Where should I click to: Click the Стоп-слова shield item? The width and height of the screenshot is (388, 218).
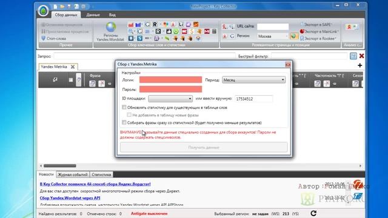pyautogui.click(x=54, y=38)
